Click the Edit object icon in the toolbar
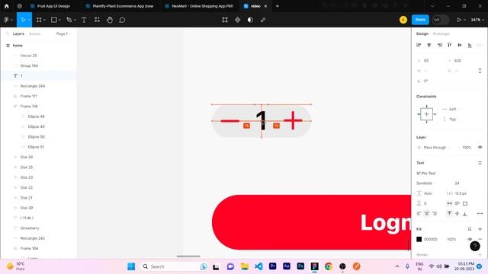Screen dimensions: 488x274 (x=225, y=20)
